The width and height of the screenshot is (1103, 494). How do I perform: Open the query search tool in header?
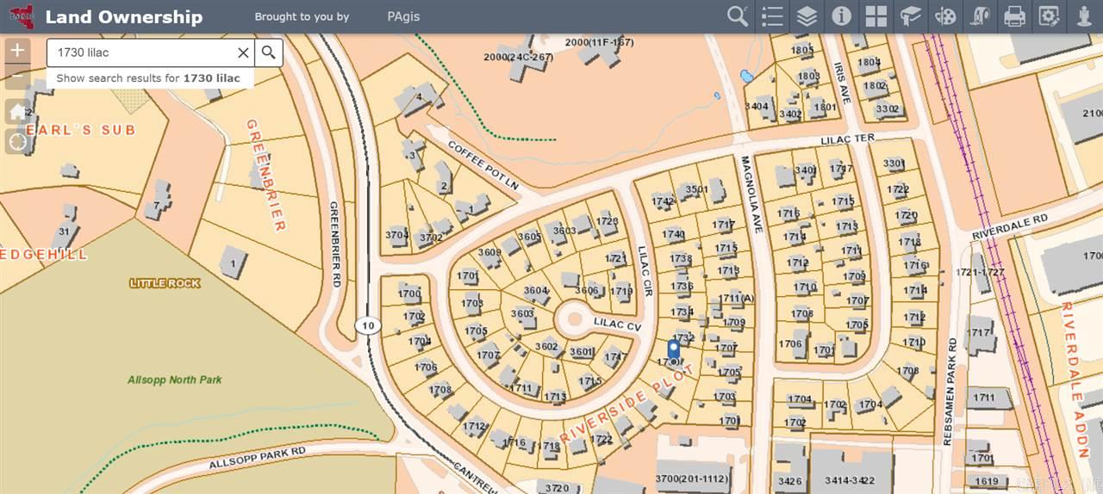(738, 16)
